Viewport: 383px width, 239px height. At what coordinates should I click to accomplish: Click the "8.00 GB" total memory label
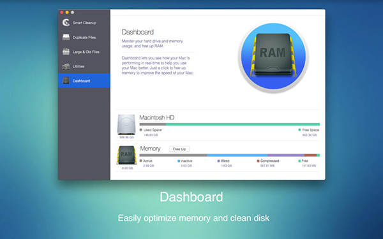127,168
